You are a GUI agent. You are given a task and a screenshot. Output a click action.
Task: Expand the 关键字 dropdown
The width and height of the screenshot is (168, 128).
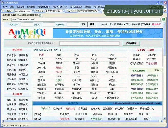point(64,11)
